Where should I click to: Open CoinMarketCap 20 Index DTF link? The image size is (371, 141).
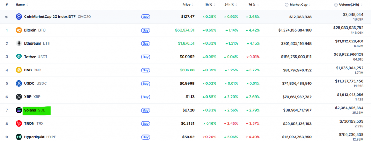tap(57, 17)
